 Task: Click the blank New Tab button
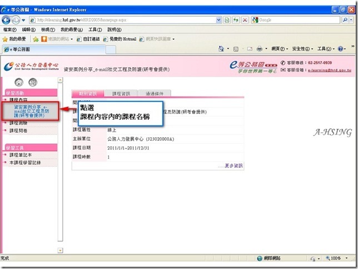tap(111, 49)
